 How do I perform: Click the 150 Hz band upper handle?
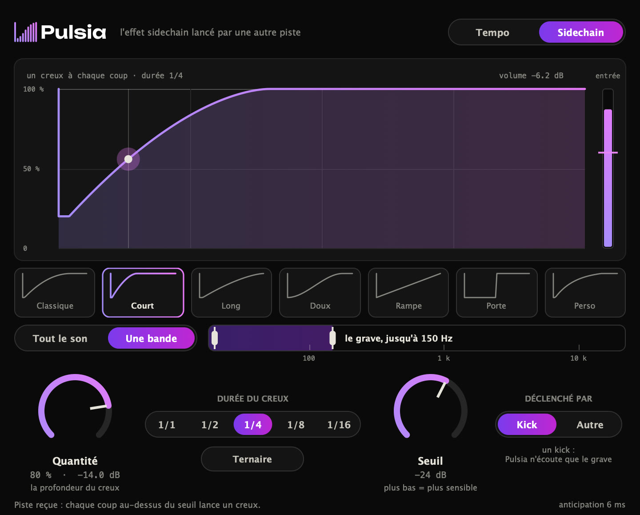coord(332,338)
